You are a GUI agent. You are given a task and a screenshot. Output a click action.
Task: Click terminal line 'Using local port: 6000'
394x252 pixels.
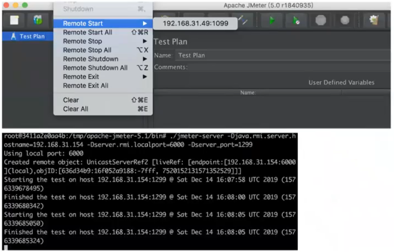coord(44,153)
